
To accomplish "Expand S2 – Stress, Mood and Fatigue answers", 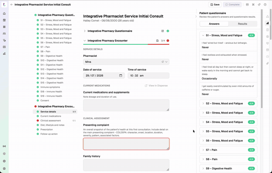I will (228, 103).
